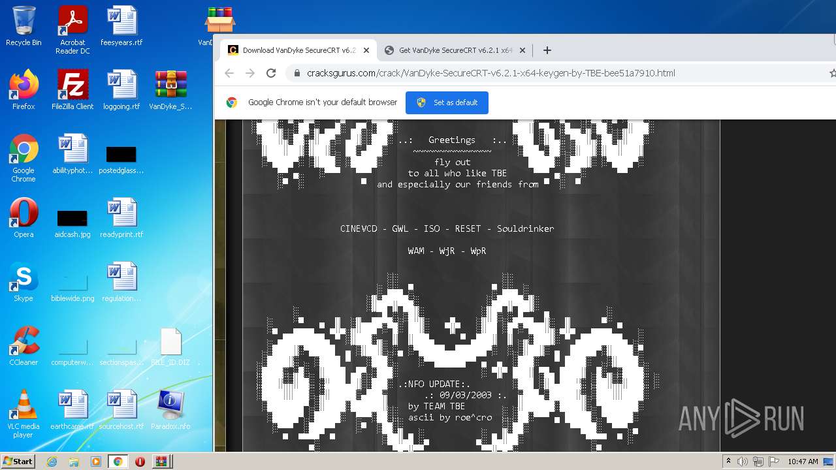
Task: Launch Google Chrome desktop shortcut
Action: (24, 159)
